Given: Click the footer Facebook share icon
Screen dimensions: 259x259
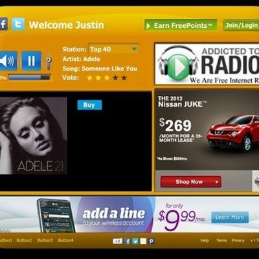Looking at the screenshot, I should (x=128, y=241).
